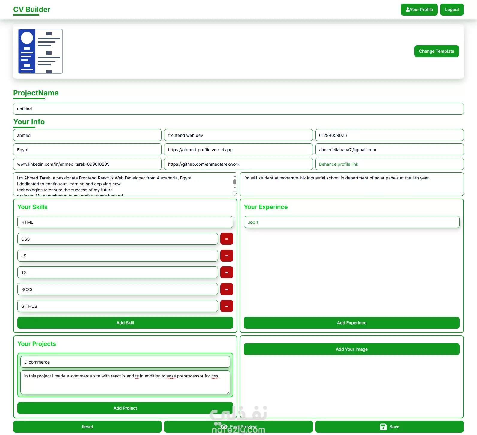Remove the TS skill with its minus button
The height and width of the screenshot is (435, 477).
227,272
